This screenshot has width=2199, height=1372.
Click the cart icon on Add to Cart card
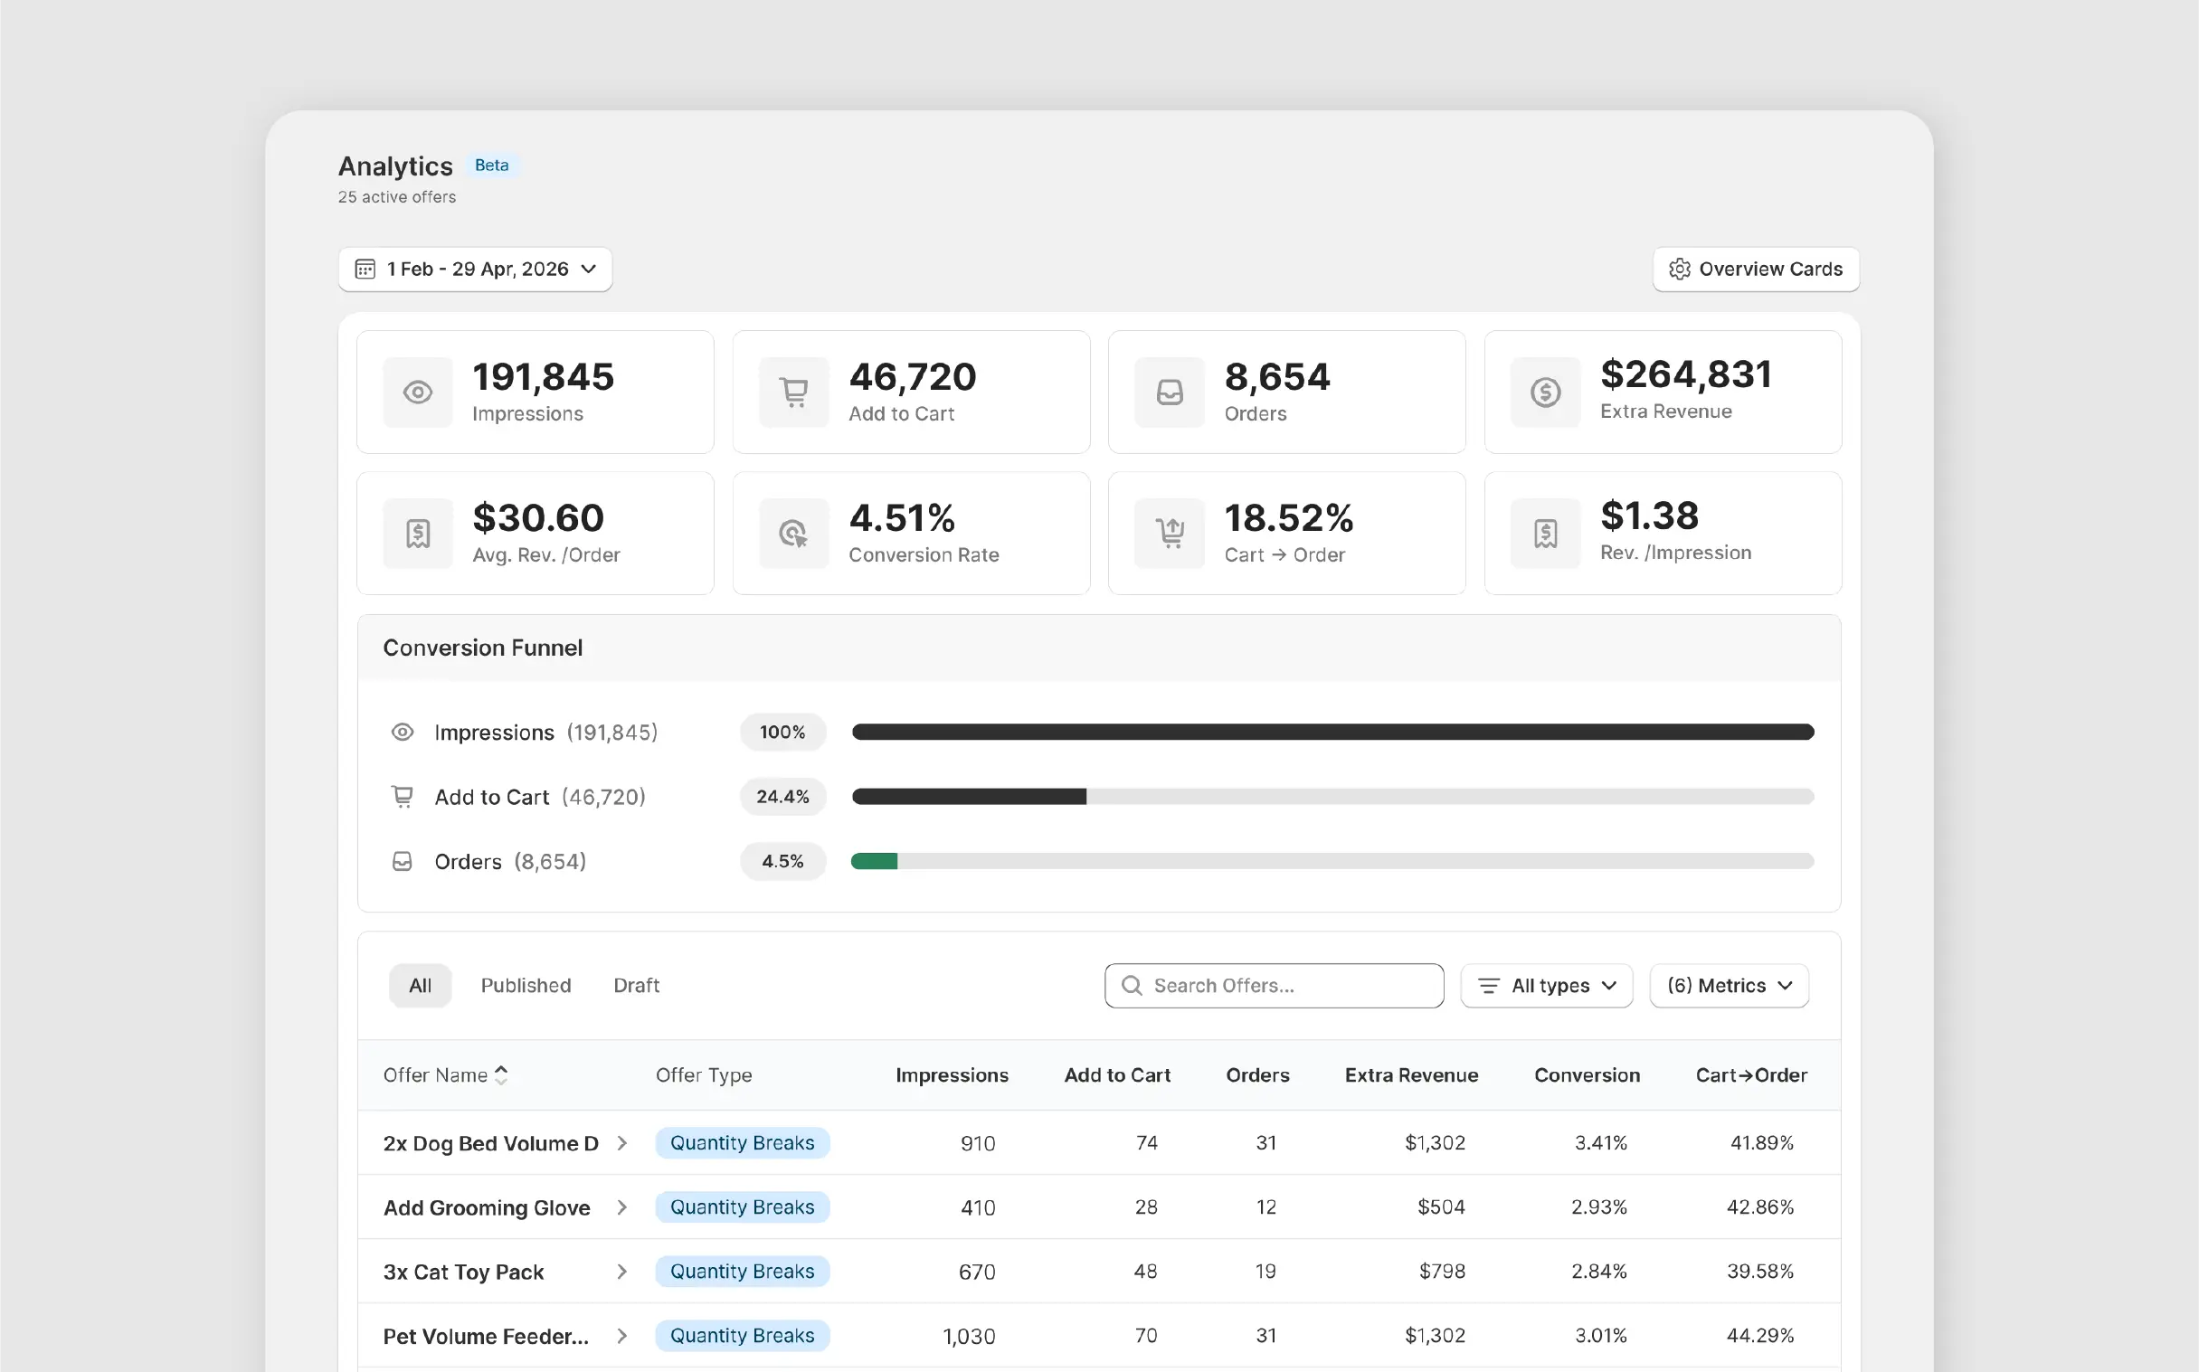(x=794, y=392)
